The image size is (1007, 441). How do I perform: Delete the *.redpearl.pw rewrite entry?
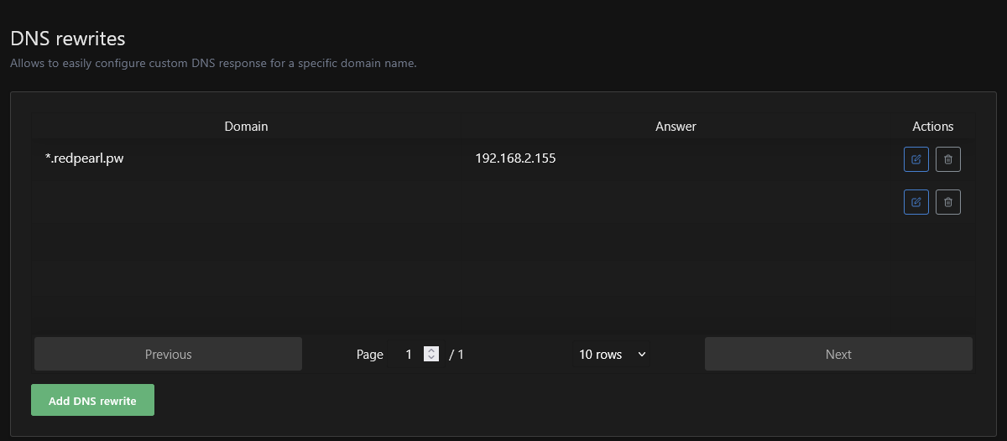click(x=948, y=159)
